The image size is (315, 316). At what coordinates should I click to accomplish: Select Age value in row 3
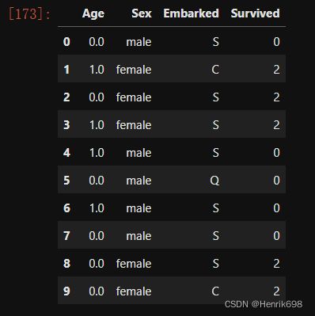coord(97,125)
